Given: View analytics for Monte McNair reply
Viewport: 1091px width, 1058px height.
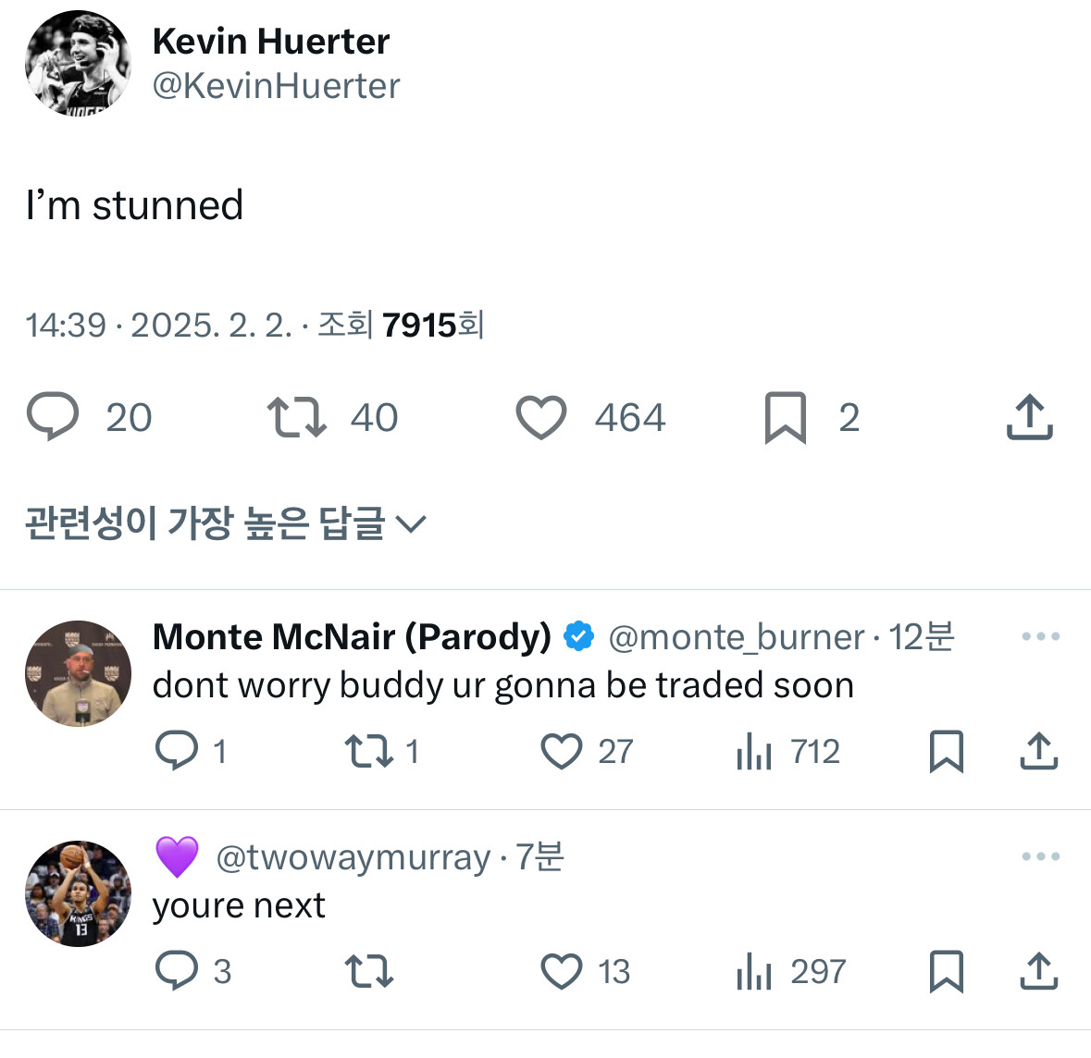Looking at the screenshot, I should click(754, 751).
